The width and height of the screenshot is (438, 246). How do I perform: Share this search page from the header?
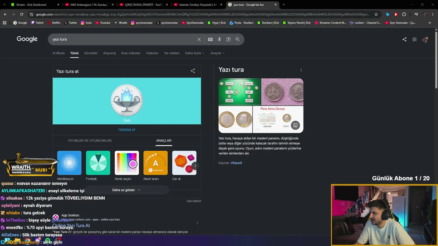click(x=404, y=39)
